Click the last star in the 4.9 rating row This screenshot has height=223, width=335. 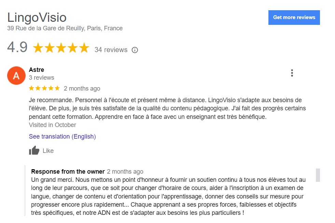84,48
